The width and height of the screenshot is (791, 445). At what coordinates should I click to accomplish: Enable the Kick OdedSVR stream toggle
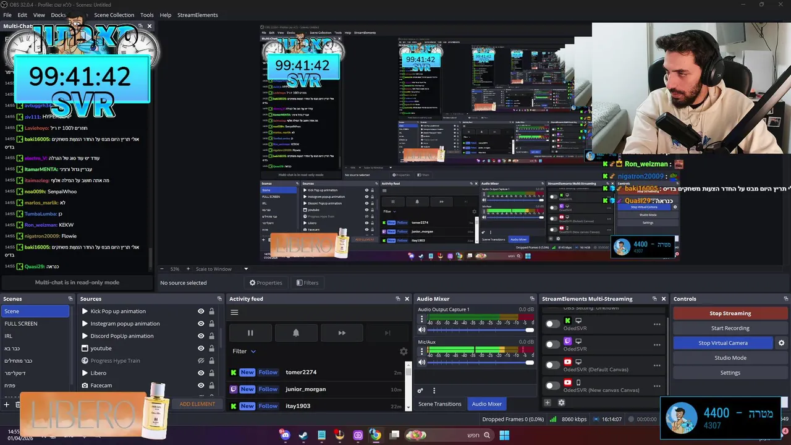pyautogui.click(x=552, y=324)
